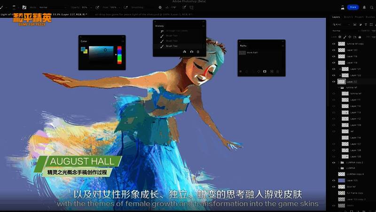Lock transparent pixels icon in Layers
376x212 pixels.
coord(340,37)
